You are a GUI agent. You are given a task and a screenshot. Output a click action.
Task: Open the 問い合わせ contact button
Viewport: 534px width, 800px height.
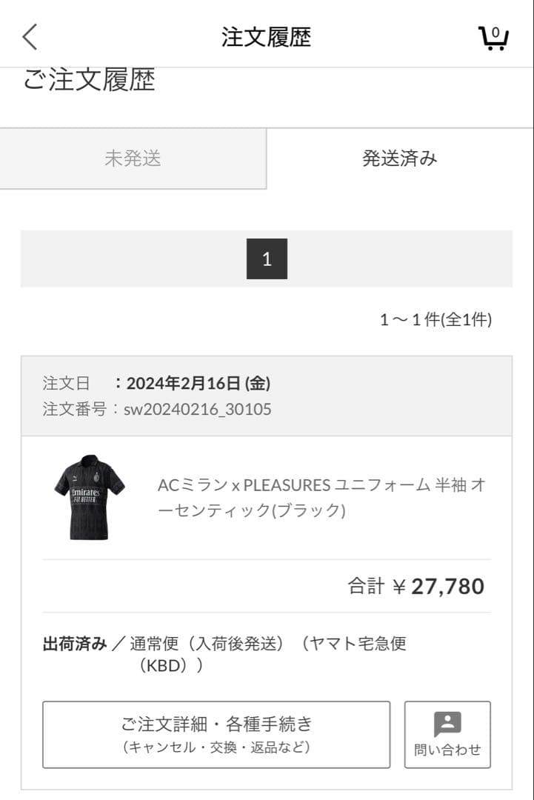pyautogui.click(x=447, y=734)
